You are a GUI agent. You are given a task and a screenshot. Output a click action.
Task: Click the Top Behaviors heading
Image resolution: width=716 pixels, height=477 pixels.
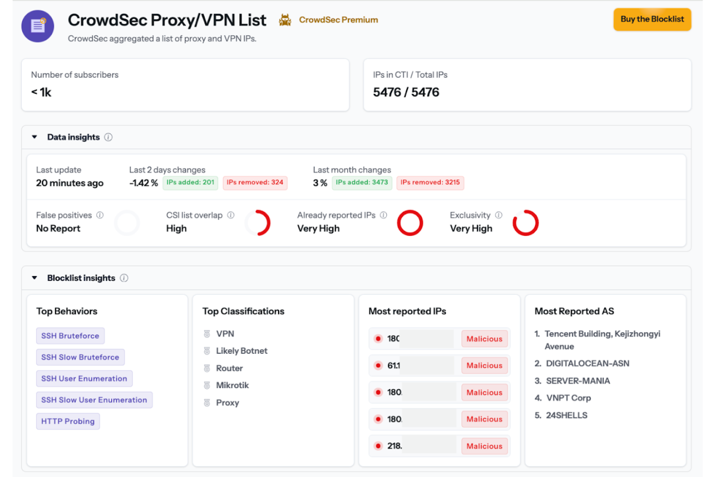[67, 311]
